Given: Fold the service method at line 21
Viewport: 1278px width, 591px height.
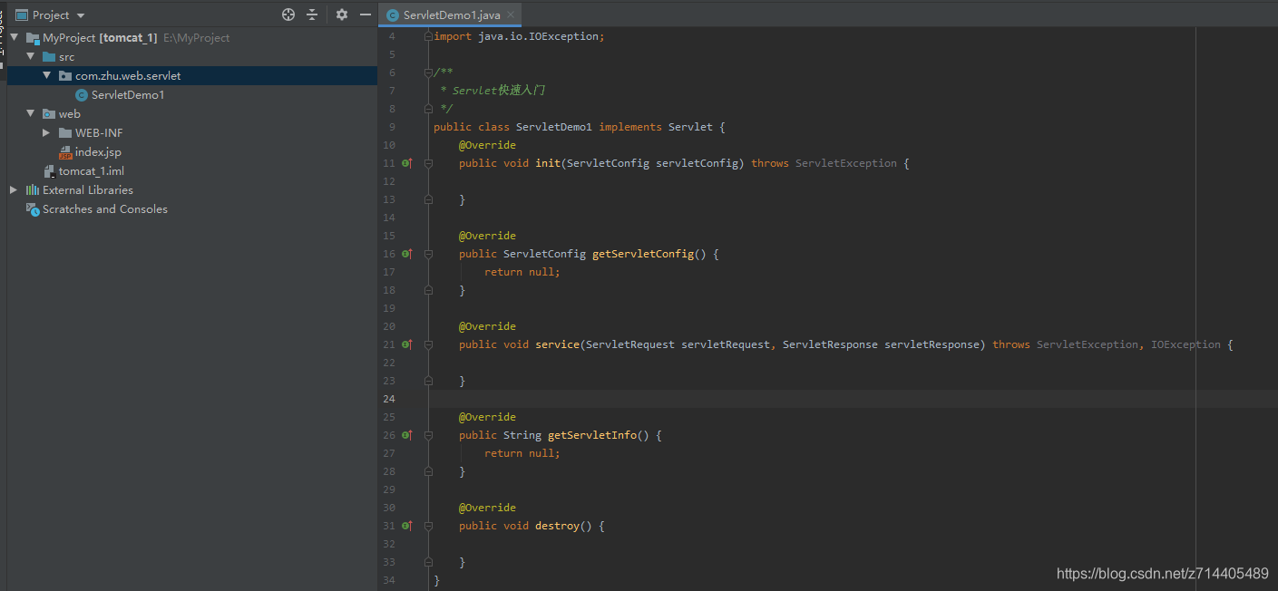Looking at the screenshot, I should coord(428,344).
